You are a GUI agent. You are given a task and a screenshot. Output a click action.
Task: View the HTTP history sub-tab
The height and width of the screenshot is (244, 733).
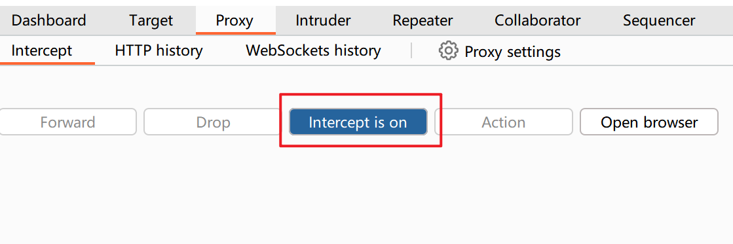tap(159, 50)
